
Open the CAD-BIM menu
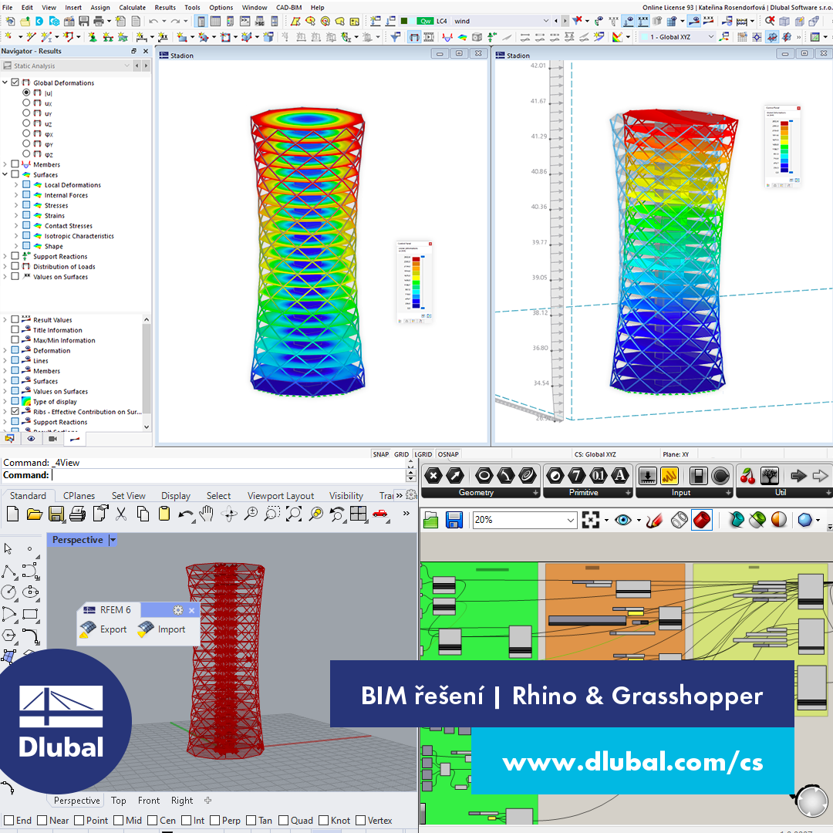[289, 8]
